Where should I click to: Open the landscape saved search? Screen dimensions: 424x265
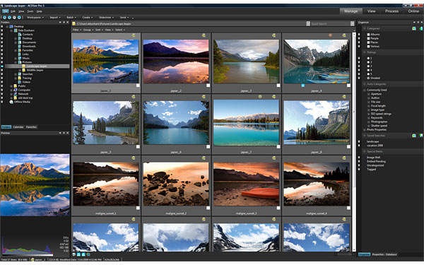point(372,141)
